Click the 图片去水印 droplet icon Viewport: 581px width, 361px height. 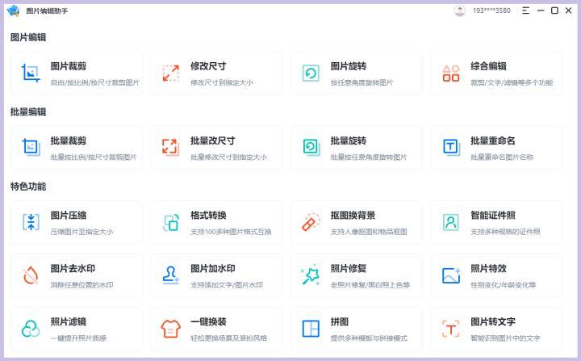tap(31, 275)
